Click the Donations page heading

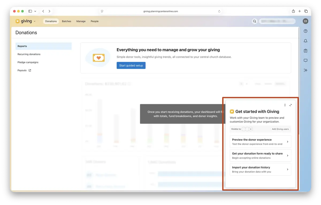(26, 33)
